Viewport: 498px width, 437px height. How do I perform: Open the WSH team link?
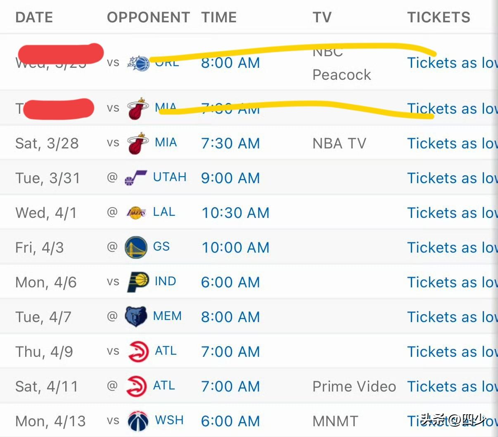point(169,420)
